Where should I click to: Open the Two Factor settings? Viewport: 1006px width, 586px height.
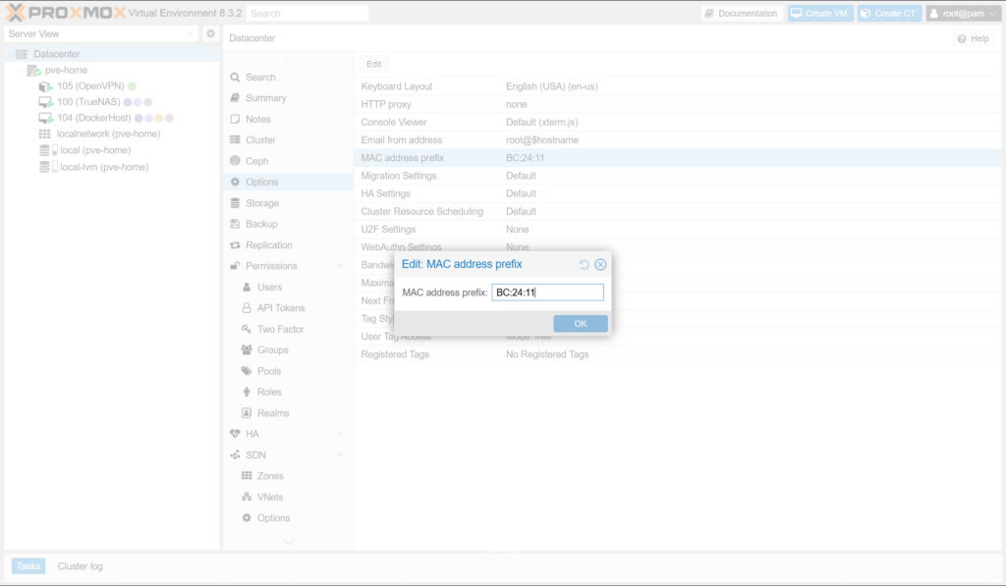click(x=280, y=329)
